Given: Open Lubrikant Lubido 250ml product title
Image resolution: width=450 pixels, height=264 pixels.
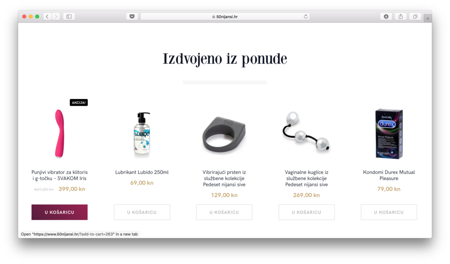Looking at the screenshot, I should [x=142, y=172].
